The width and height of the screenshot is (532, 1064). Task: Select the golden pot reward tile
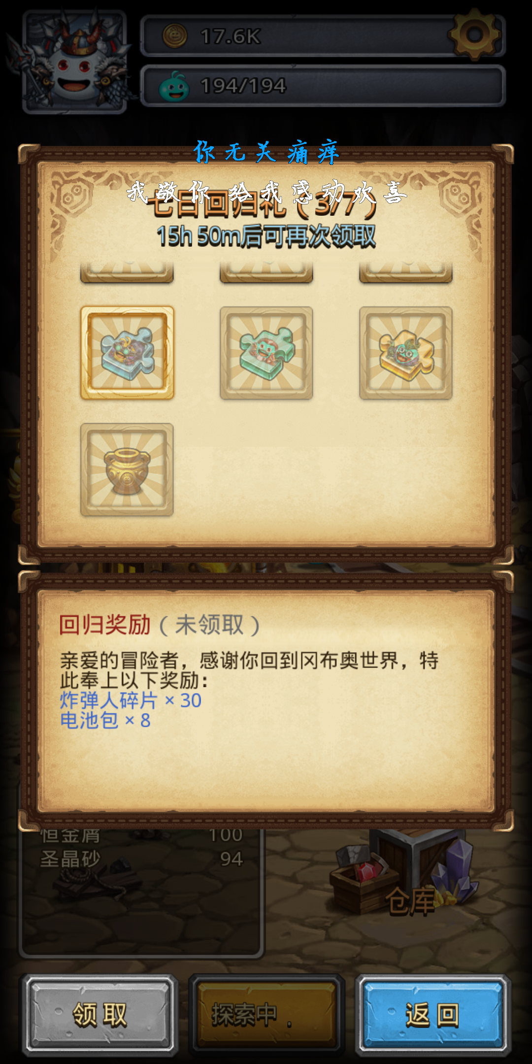click(127, 469)
